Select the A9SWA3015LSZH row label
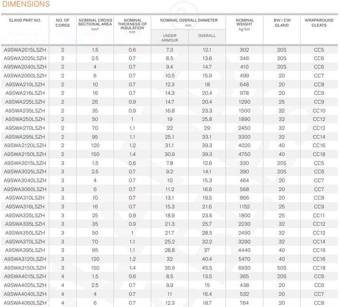Screen dimensions: 340x307 point(25,163)
